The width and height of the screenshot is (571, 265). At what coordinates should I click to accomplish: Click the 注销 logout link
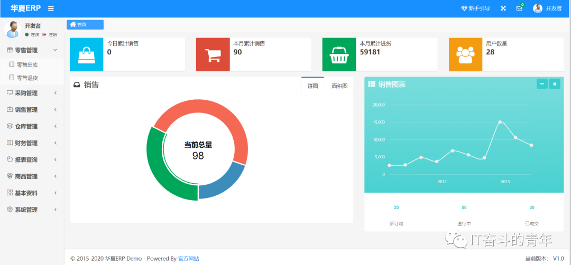(x=52, y=34)
